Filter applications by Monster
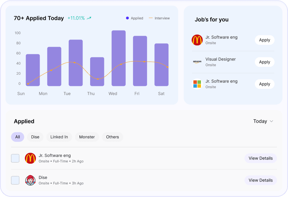 [87, 137]
